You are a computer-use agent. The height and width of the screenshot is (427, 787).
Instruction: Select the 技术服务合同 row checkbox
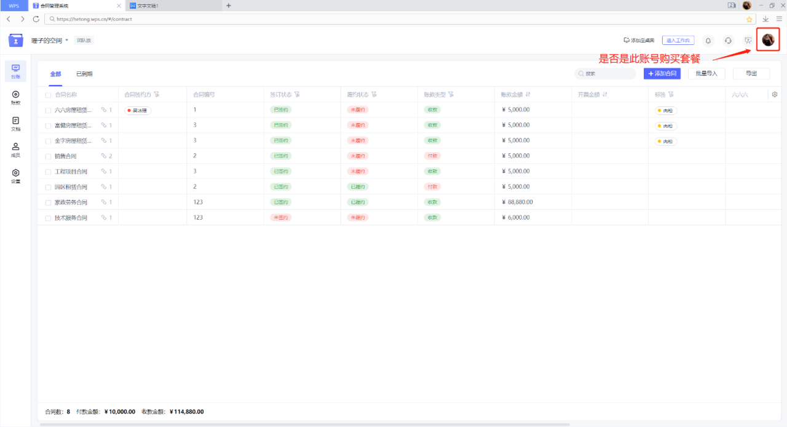click(48, 218)
